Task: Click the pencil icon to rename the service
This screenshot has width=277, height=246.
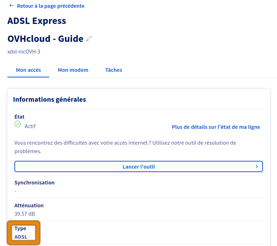Action: pyautogui.click(x=89, y=38)
